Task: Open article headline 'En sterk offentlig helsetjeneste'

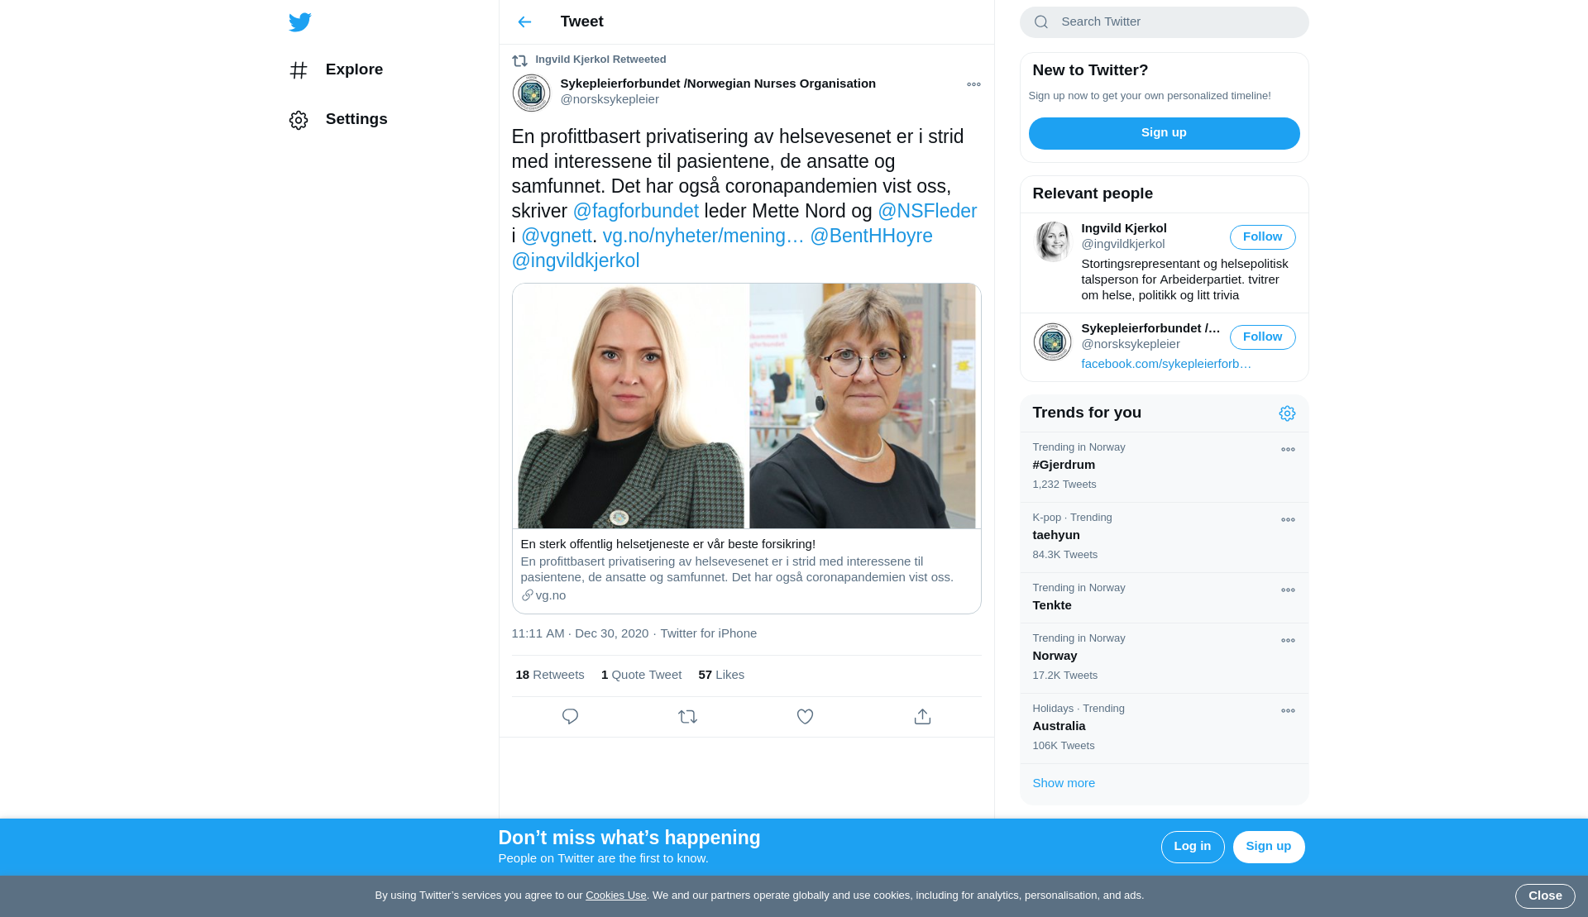Action: (668, 544)
